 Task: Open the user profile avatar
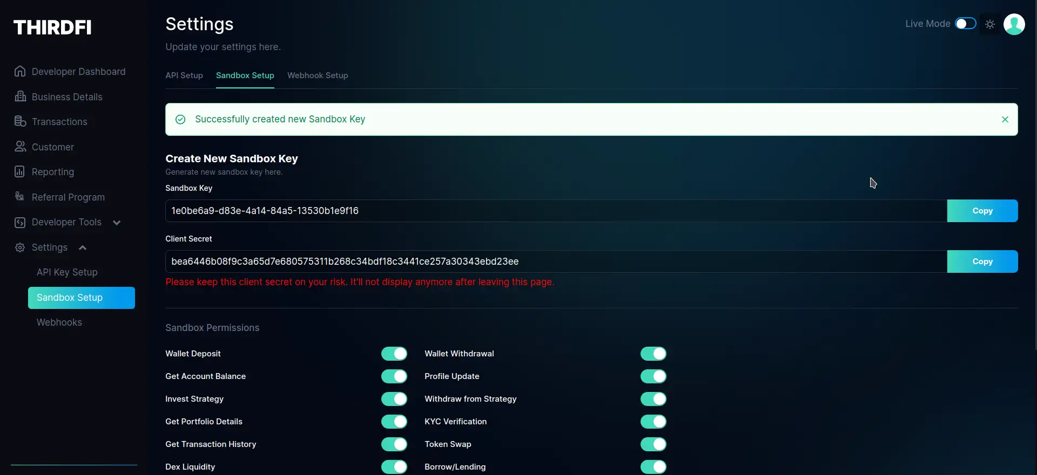1014,24
